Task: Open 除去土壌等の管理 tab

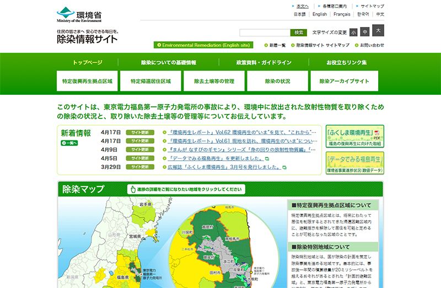Action: pyautogui.click(x=214, y=81)
